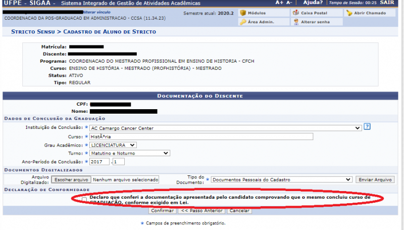The image size is (404, 230).
Task: Click the conclusion year field 2017
Action: (x=99, y=162)
